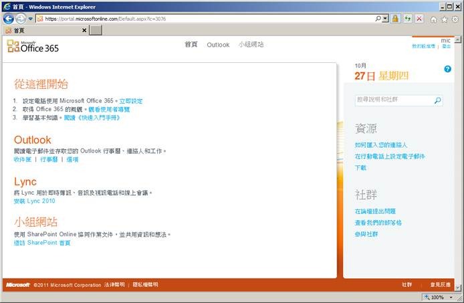464x303 pixels.
Task: Click the Internet Explorer title bar icon
Action: [7, 7]
